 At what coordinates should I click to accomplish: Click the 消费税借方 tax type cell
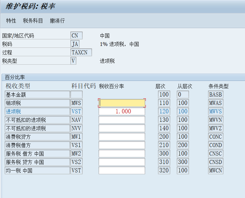(37, 145)
